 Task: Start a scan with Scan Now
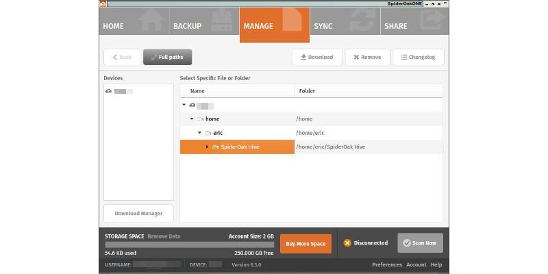420,243
